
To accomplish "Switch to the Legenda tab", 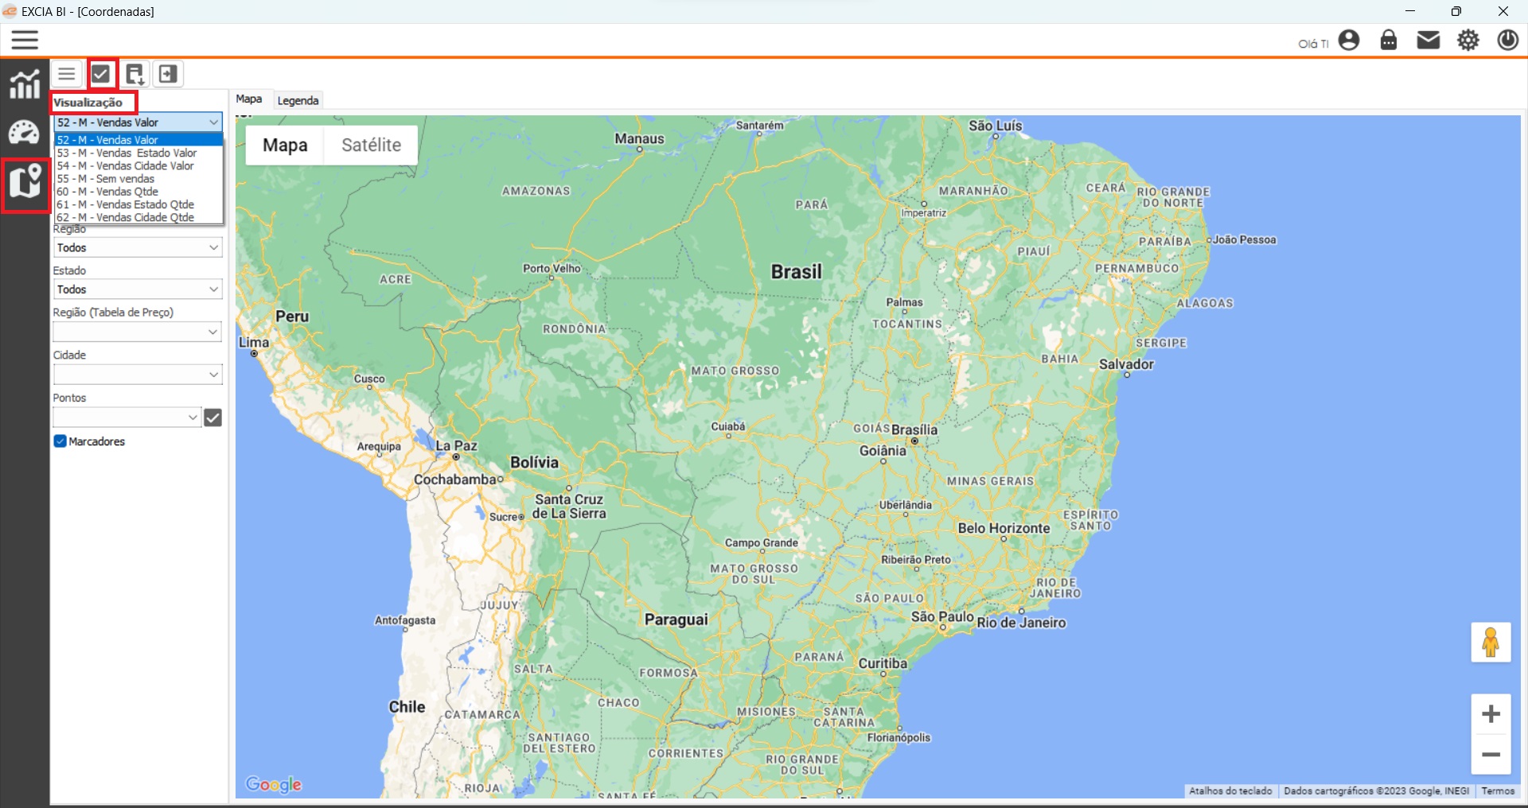I will point(298,101).
